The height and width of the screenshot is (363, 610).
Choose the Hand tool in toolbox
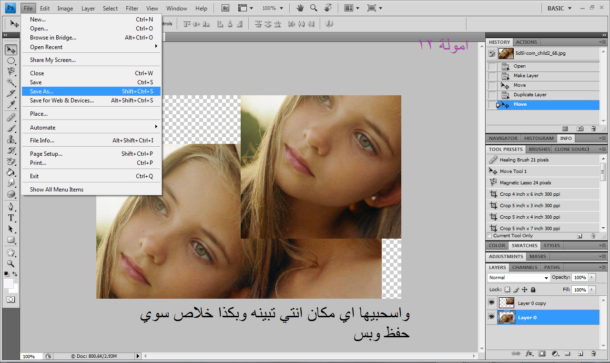click(10, 252)
